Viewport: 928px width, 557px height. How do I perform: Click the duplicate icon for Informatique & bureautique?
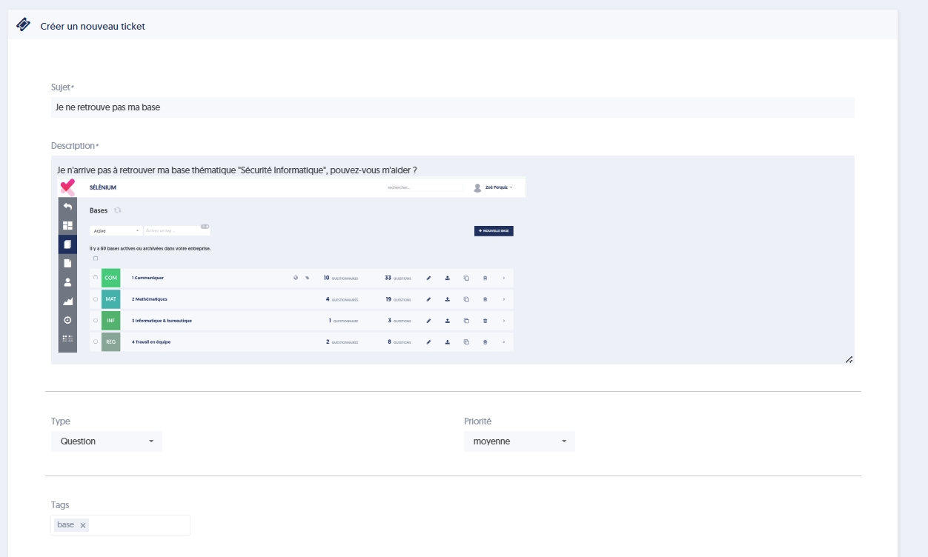tap(466, 321)
